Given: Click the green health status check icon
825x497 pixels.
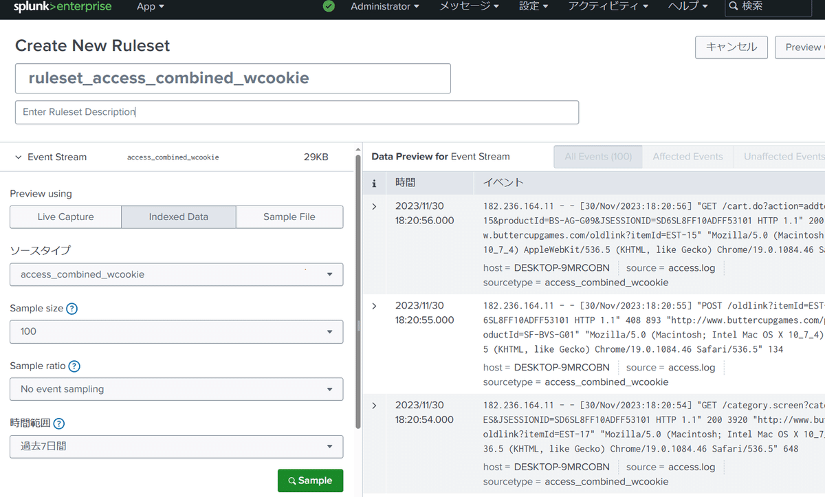Looking at the screenshot, I should point(328,6).
